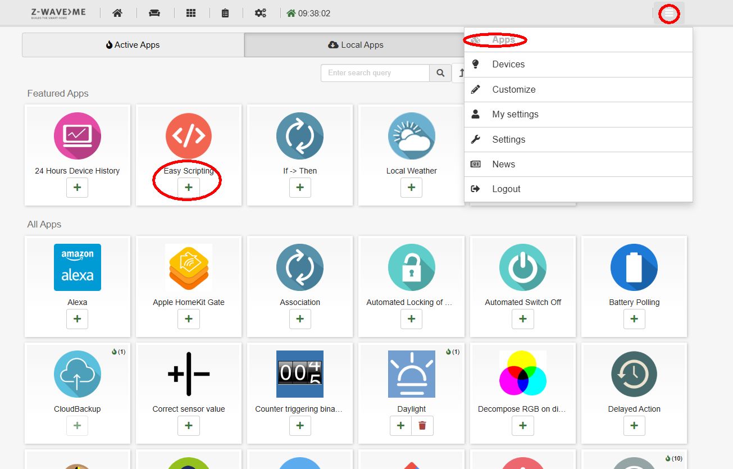The image size is (733, 469).
Task: Click the All Apps heading
Action: click(x=44, y=224)
